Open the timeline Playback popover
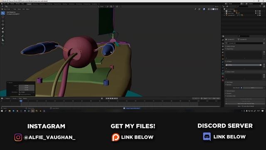Viewport: 266px width, 150px height. coord(8,98)
